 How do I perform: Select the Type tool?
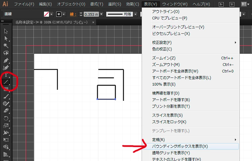click(6, 75)
